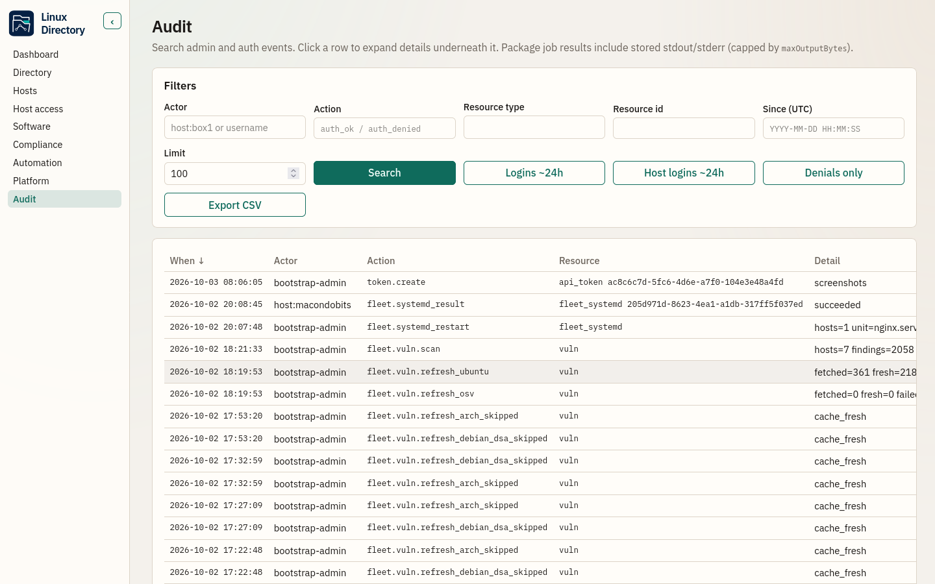Adjust the Limit stepper arrows
Viewport: 935px width, 584px height.
click(x=293, y=173)
